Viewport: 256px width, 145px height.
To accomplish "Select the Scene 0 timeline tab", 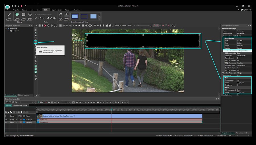I will click(x=8, y=105).
